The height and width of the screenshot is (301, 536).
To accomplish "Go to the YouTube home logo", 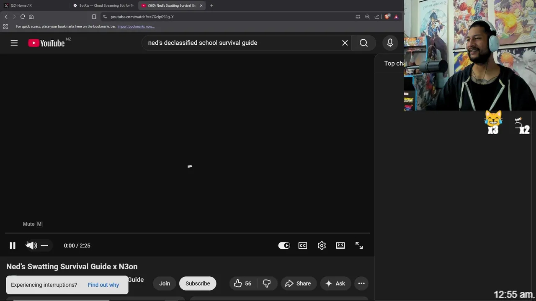I will pyautogui.click(x=46, y=43).
